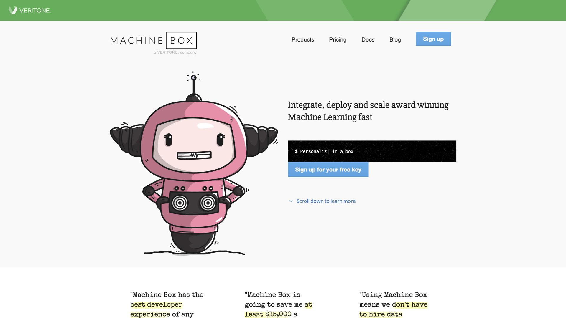Viewport: 566px width, 318px height.
Task: Open the Pricing page
Action: (338, 39)
